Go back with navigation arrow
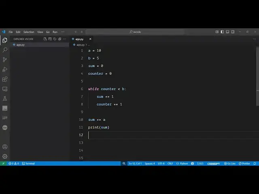 click(76, 32)
